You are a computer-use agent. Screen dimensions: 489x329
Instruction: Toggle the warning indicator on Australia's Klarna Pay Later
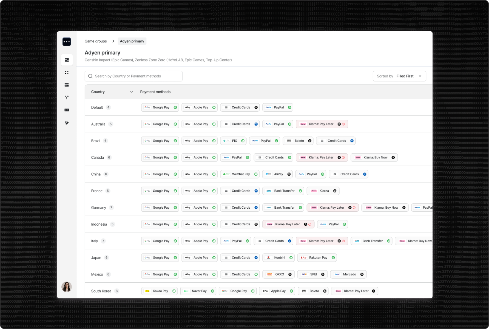[x=343, y=124]
